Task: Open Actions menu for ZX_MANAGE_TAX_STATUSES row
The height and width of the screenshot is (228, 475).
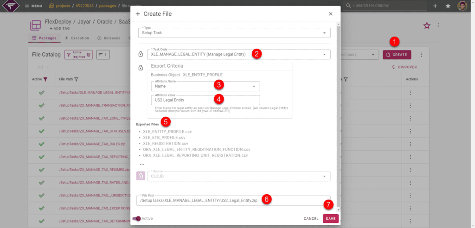Action: pos(411,131)
